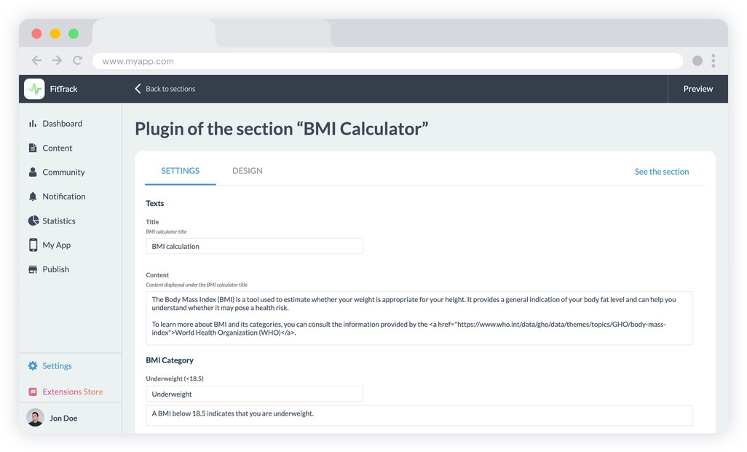The height and width of the screenshot is (452, 747).
Task: Select the SETTINGS tab
Action: tap(180, 171)
